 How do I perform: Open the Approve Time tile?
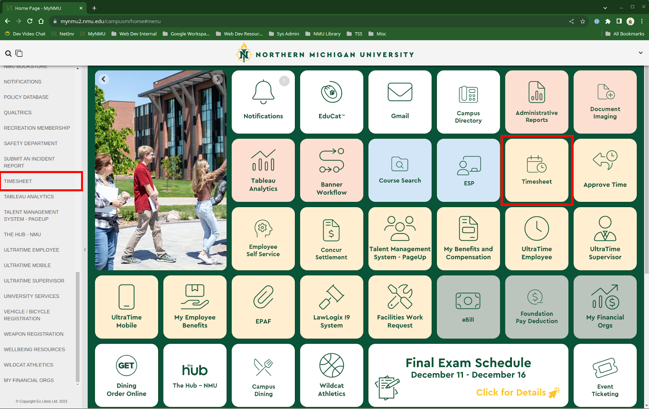coord(605,170)
